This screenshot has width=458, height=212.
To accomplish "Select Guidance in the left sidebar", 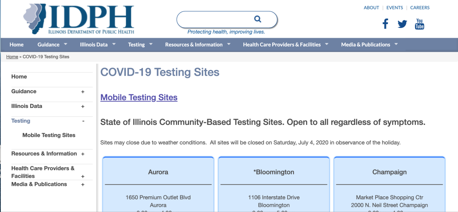I will (x=24, y=91).
